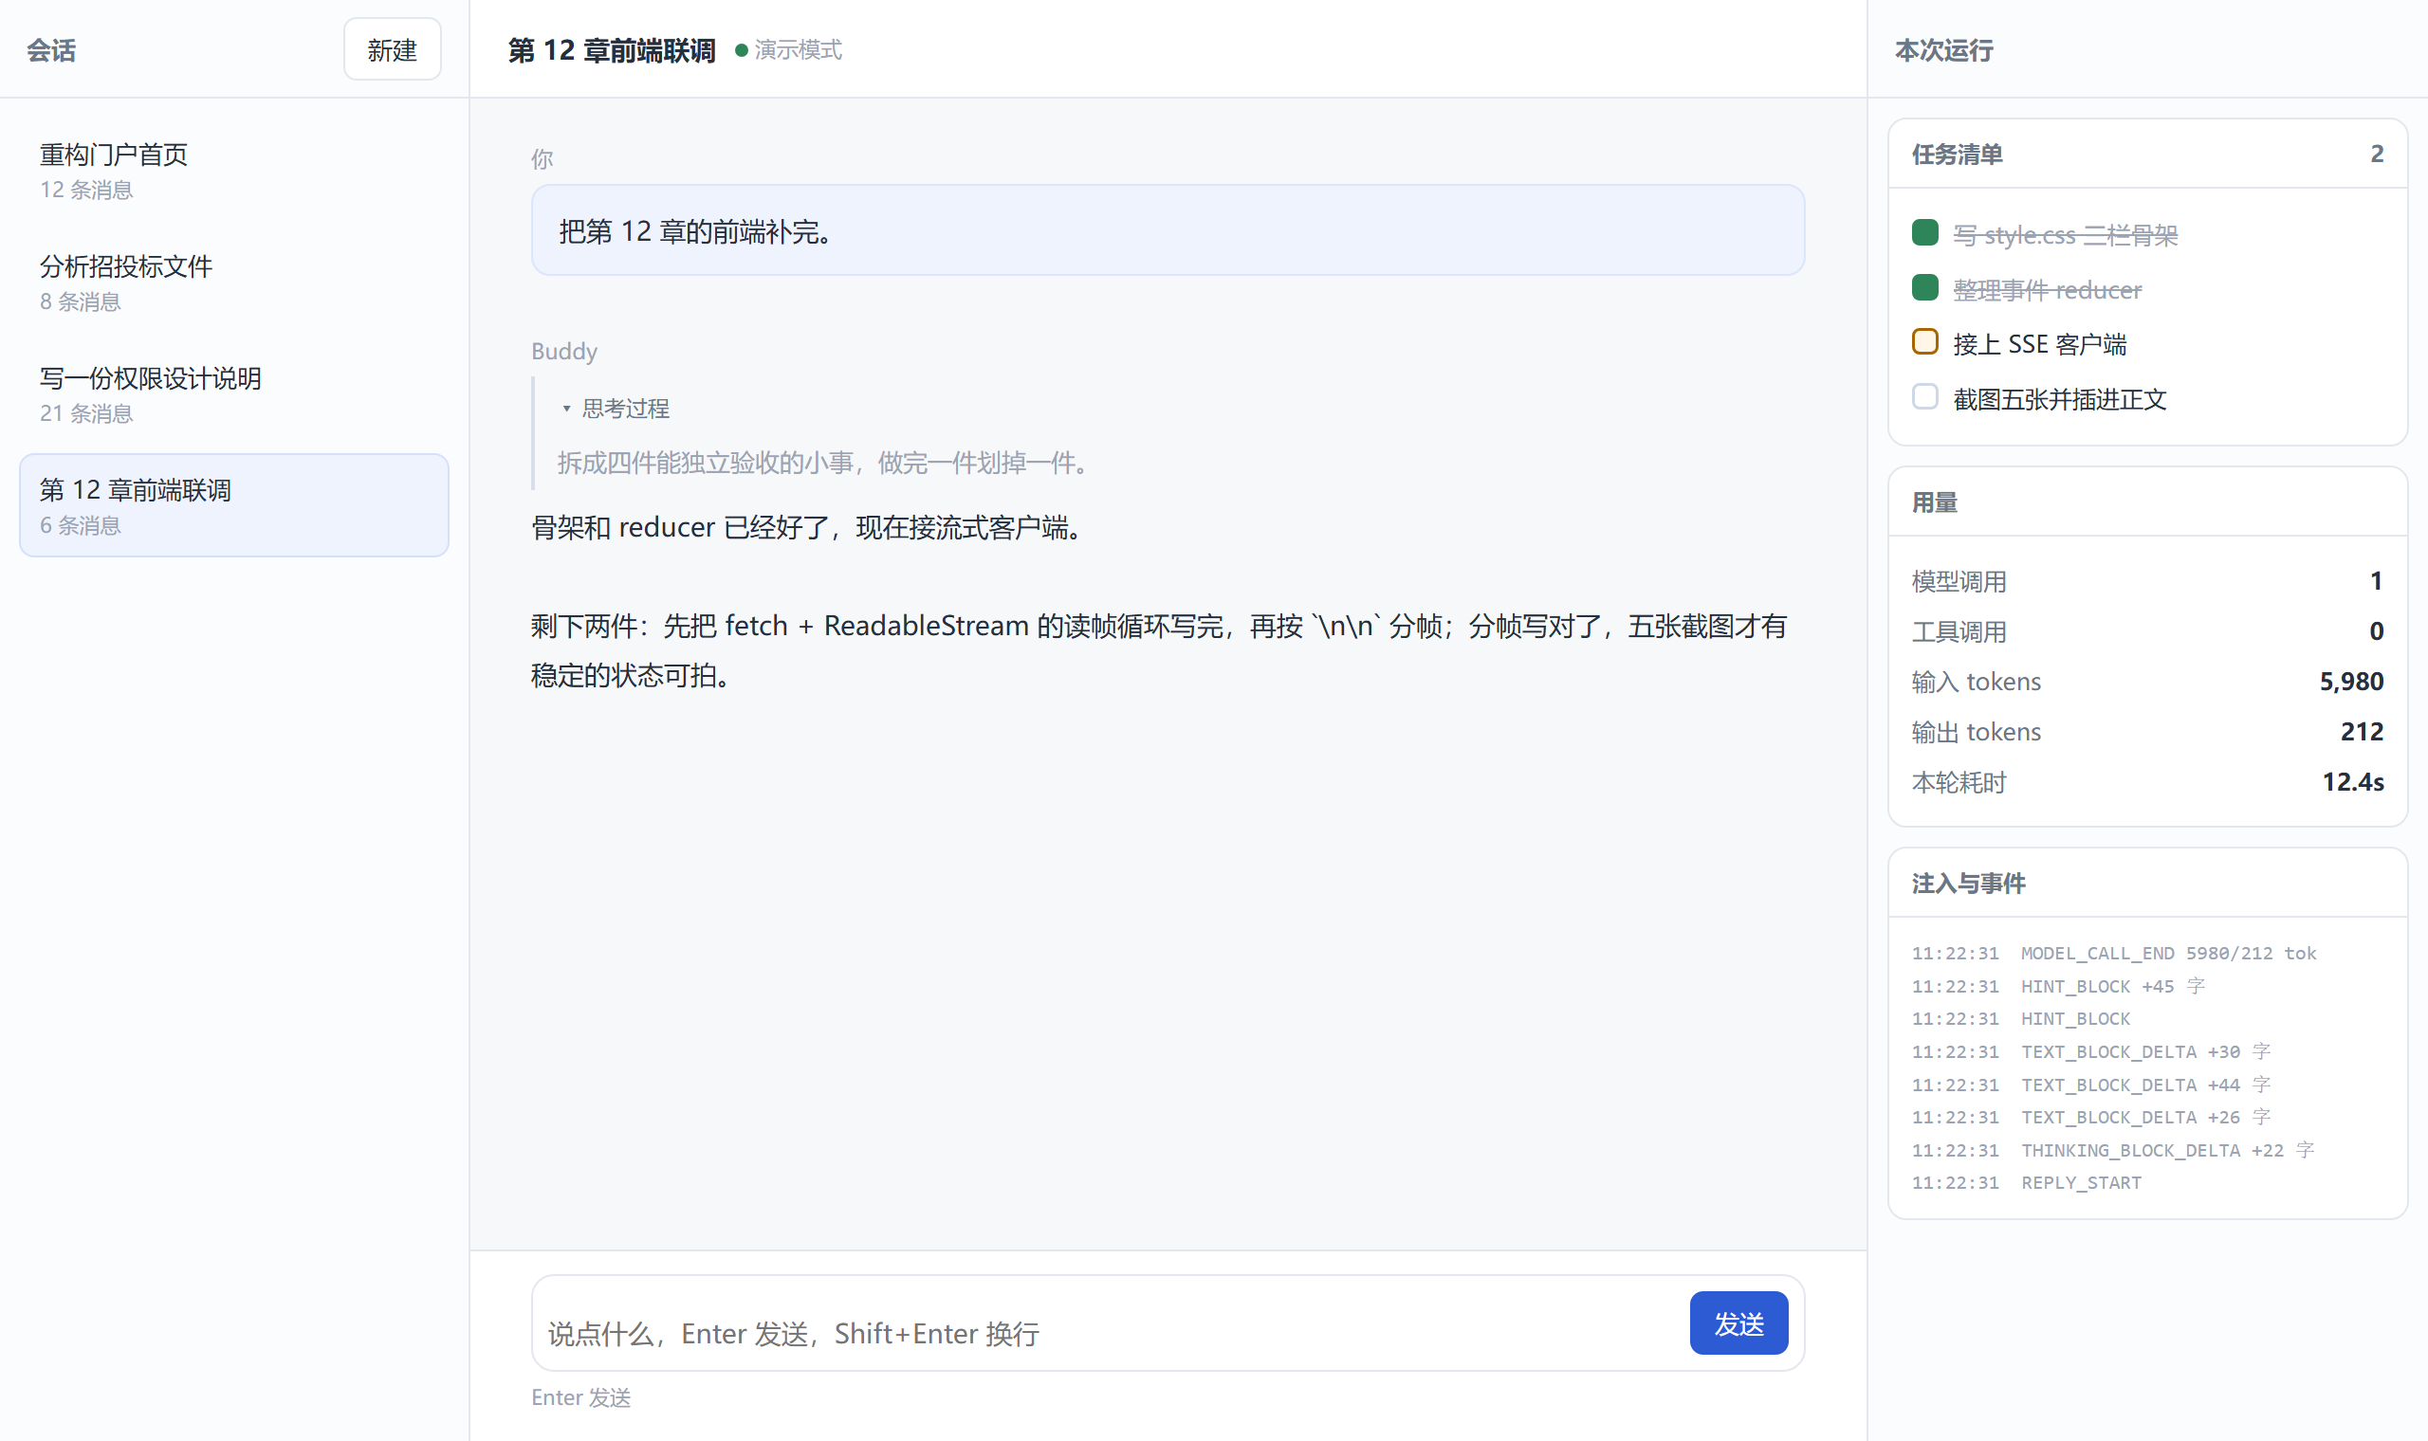2428x1441 pixels.
Task: Toggle checkbox for 整理事件 reducer
Action: [1925, 288]
